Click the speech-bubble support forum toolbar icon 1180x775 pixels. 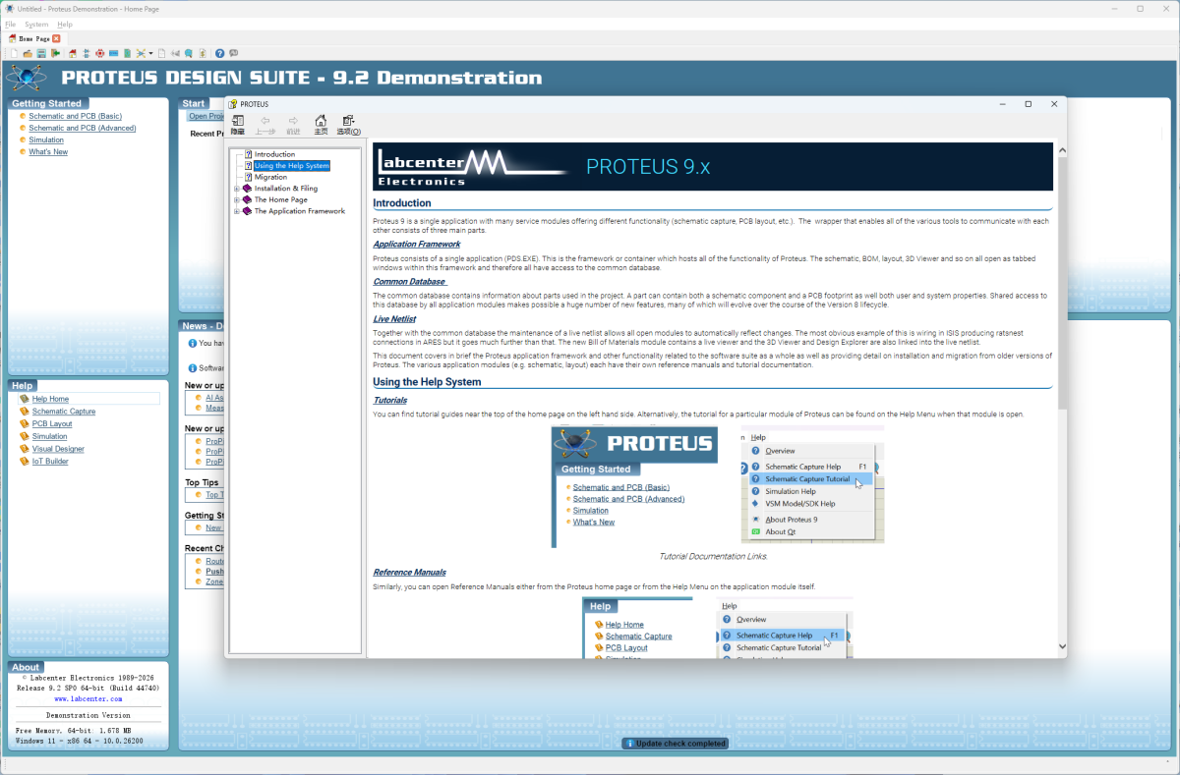tap(233, 53)
